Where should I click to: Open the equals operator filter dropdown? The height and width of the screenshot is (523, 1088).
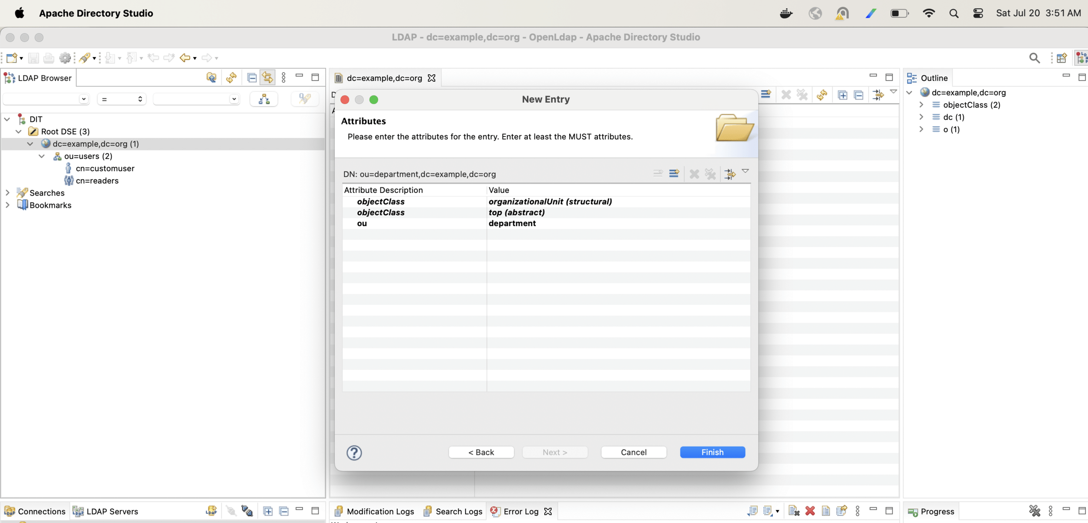[x=121, y=99]
